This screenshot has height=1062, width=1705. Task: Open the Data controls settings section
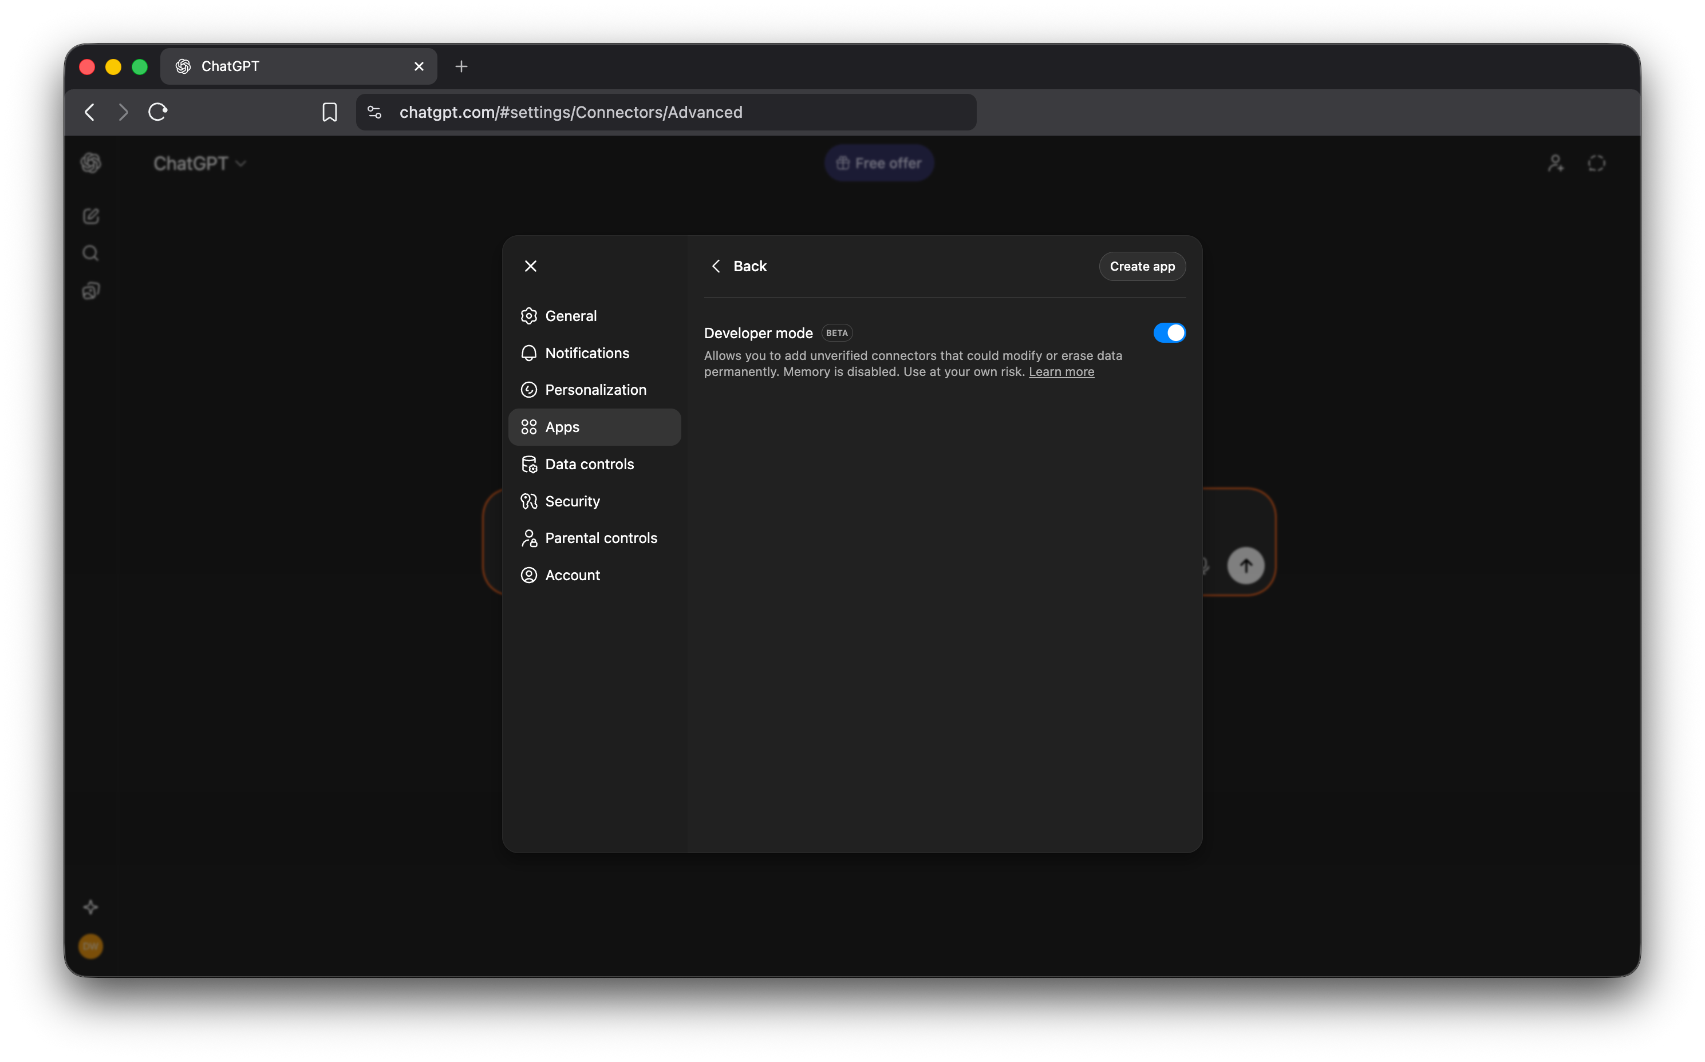(x=589, y=463)
